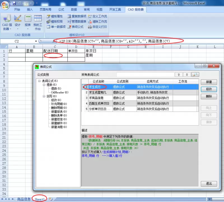Click the move-up arrow beside search box
This screenshot has width=224, height=202.
178,74
